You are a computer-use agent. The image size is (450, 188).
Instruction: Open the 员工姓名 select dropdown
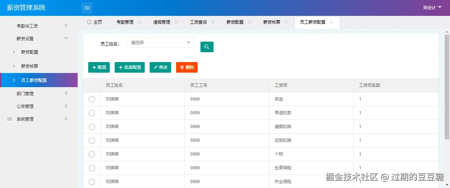tap(161, 43)
